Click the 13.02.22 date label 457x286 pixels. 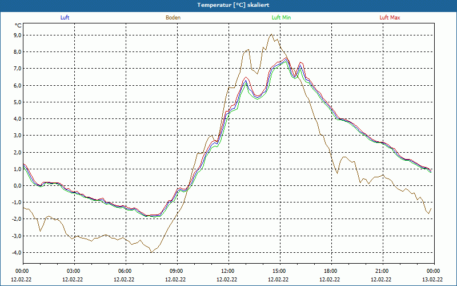[432, 279]
